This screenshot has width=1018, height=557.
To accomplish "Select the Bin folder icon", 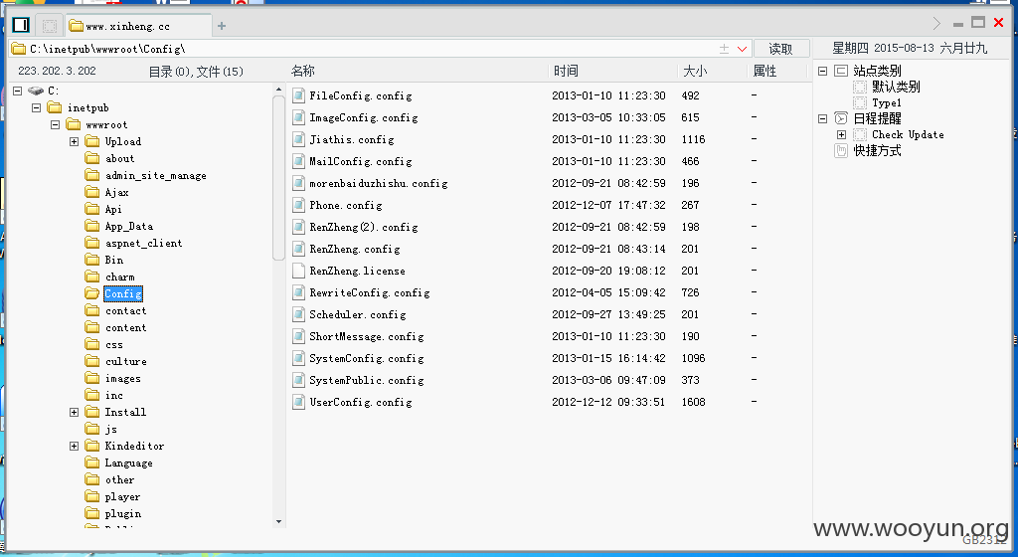I will [x=92, y=260].
